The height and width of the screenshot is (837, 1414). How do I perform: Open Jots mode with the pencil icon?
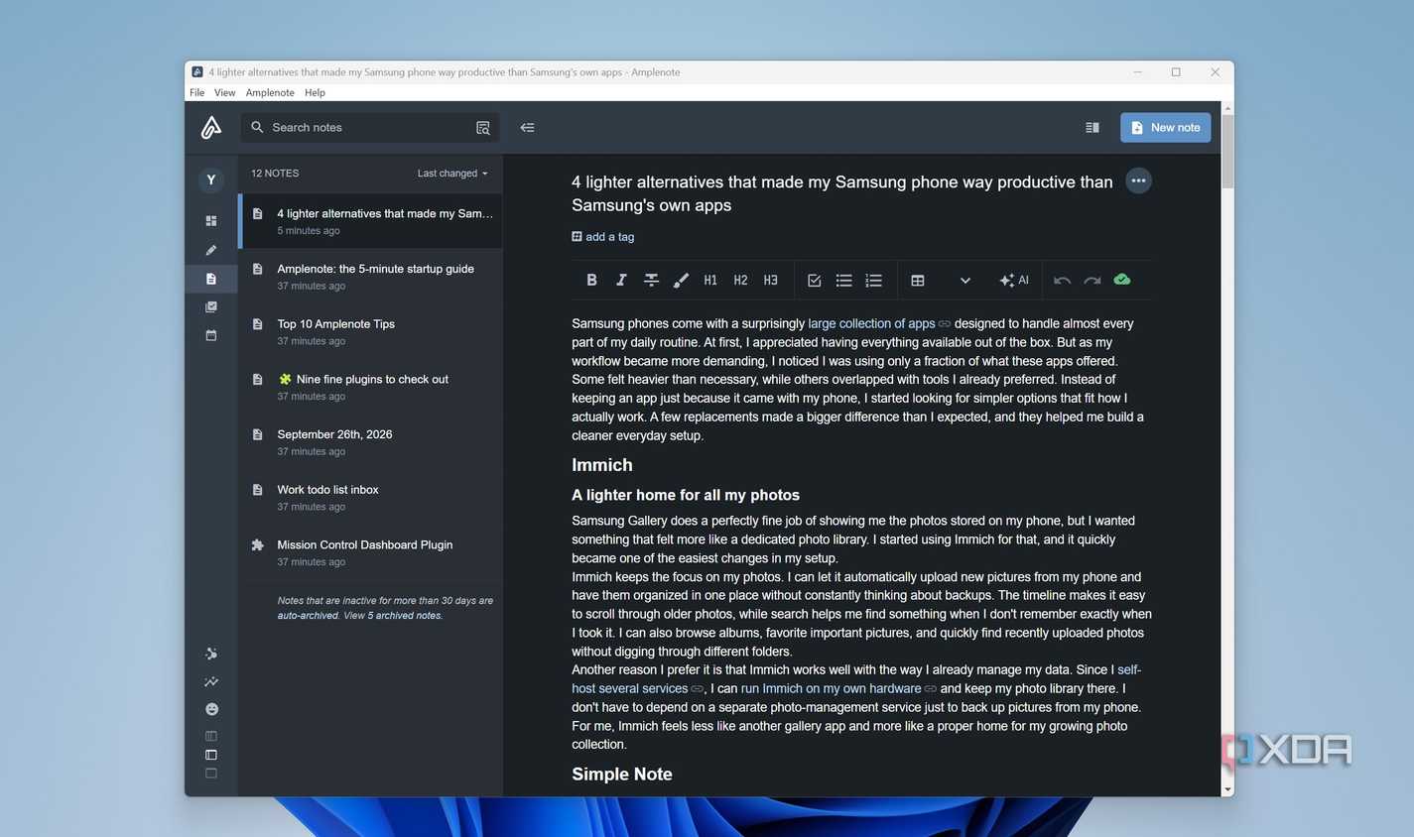tap(210, 250)
